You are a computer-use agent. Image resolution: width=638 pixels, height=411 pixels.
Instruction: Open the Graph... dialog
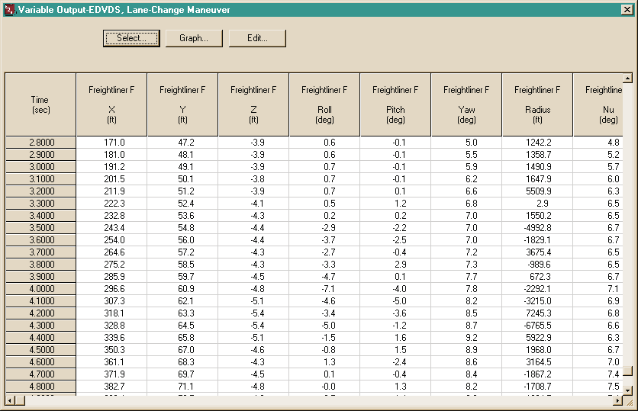[194, 38]
